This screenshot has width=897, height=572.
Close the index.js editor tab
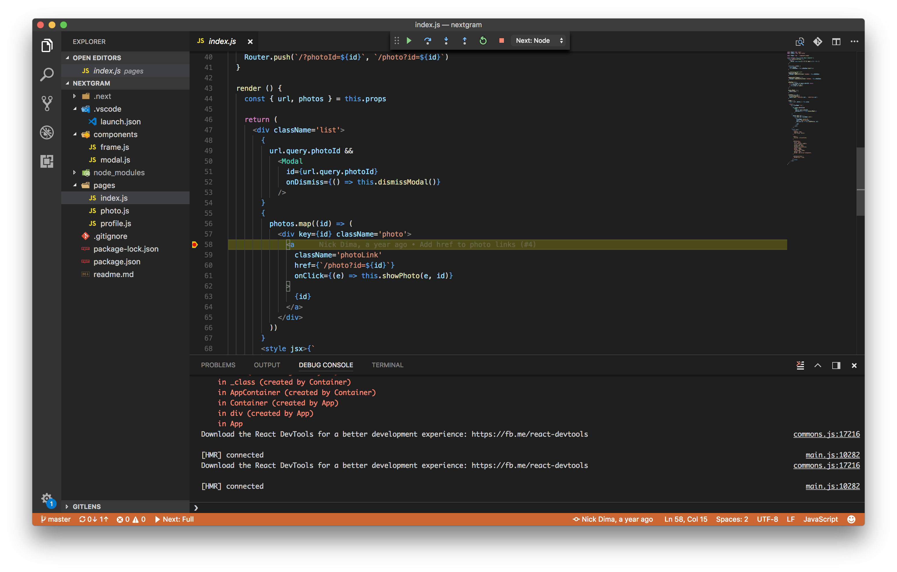click(x=250, y=41)
